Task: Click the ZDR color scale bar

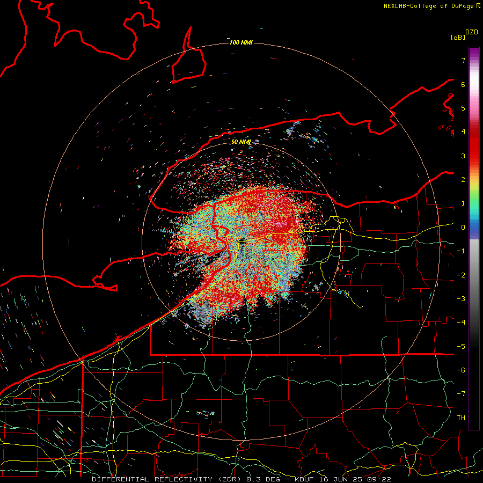Action: click(474, 239)
